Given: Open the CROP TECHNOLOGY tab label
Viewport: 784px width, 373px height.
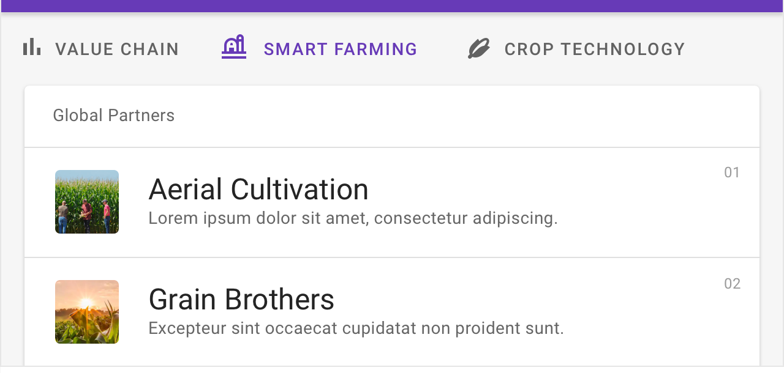Looking at the screenshot, I should click(595, 49).
